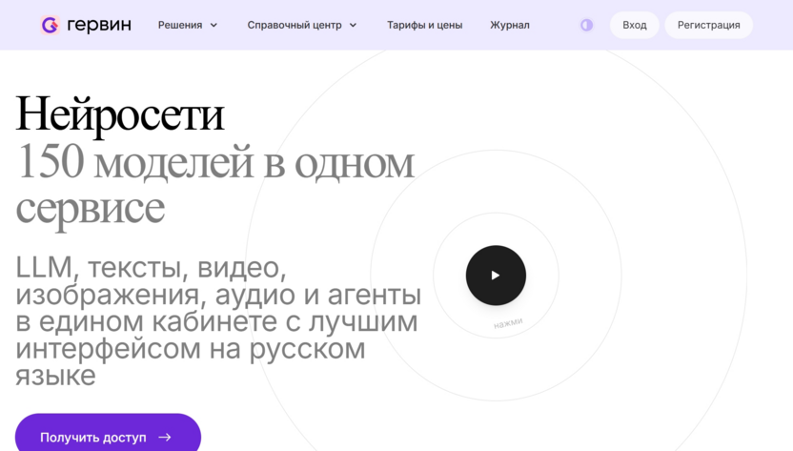Open Тарифы и цены page
Viewport: 793px width, 451px height.
[425, 25]
